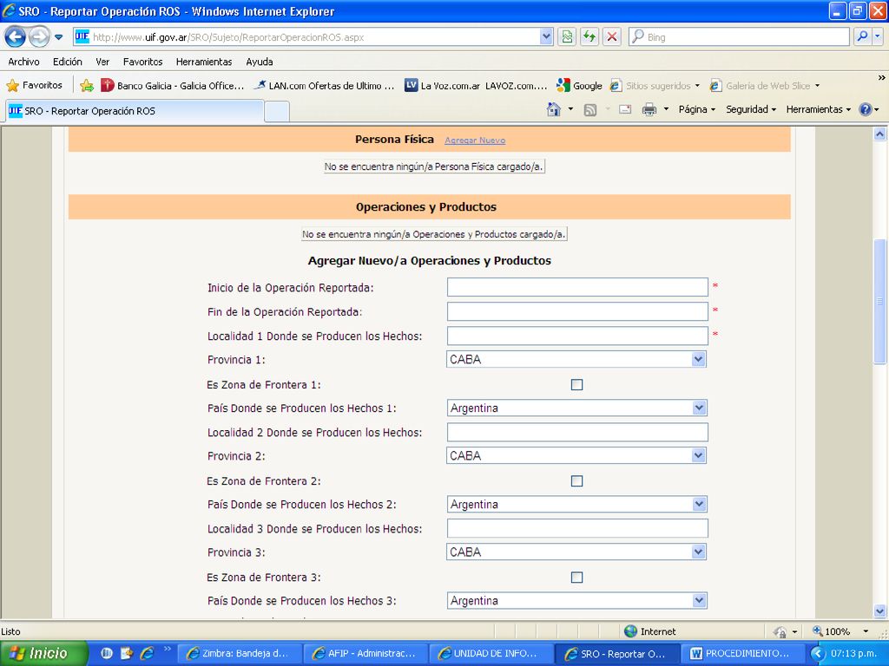This screenshot has height=666, width=889.
Task: Click the compatibility view icon in address bar
Action: click(566, 36)
